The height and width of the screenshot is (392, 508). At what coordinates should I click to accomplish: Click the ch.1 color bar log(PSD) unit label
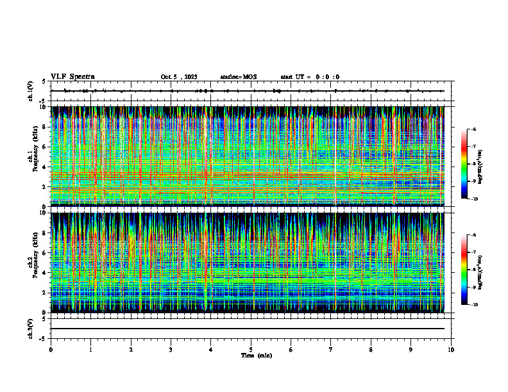[x=480, y=167]
